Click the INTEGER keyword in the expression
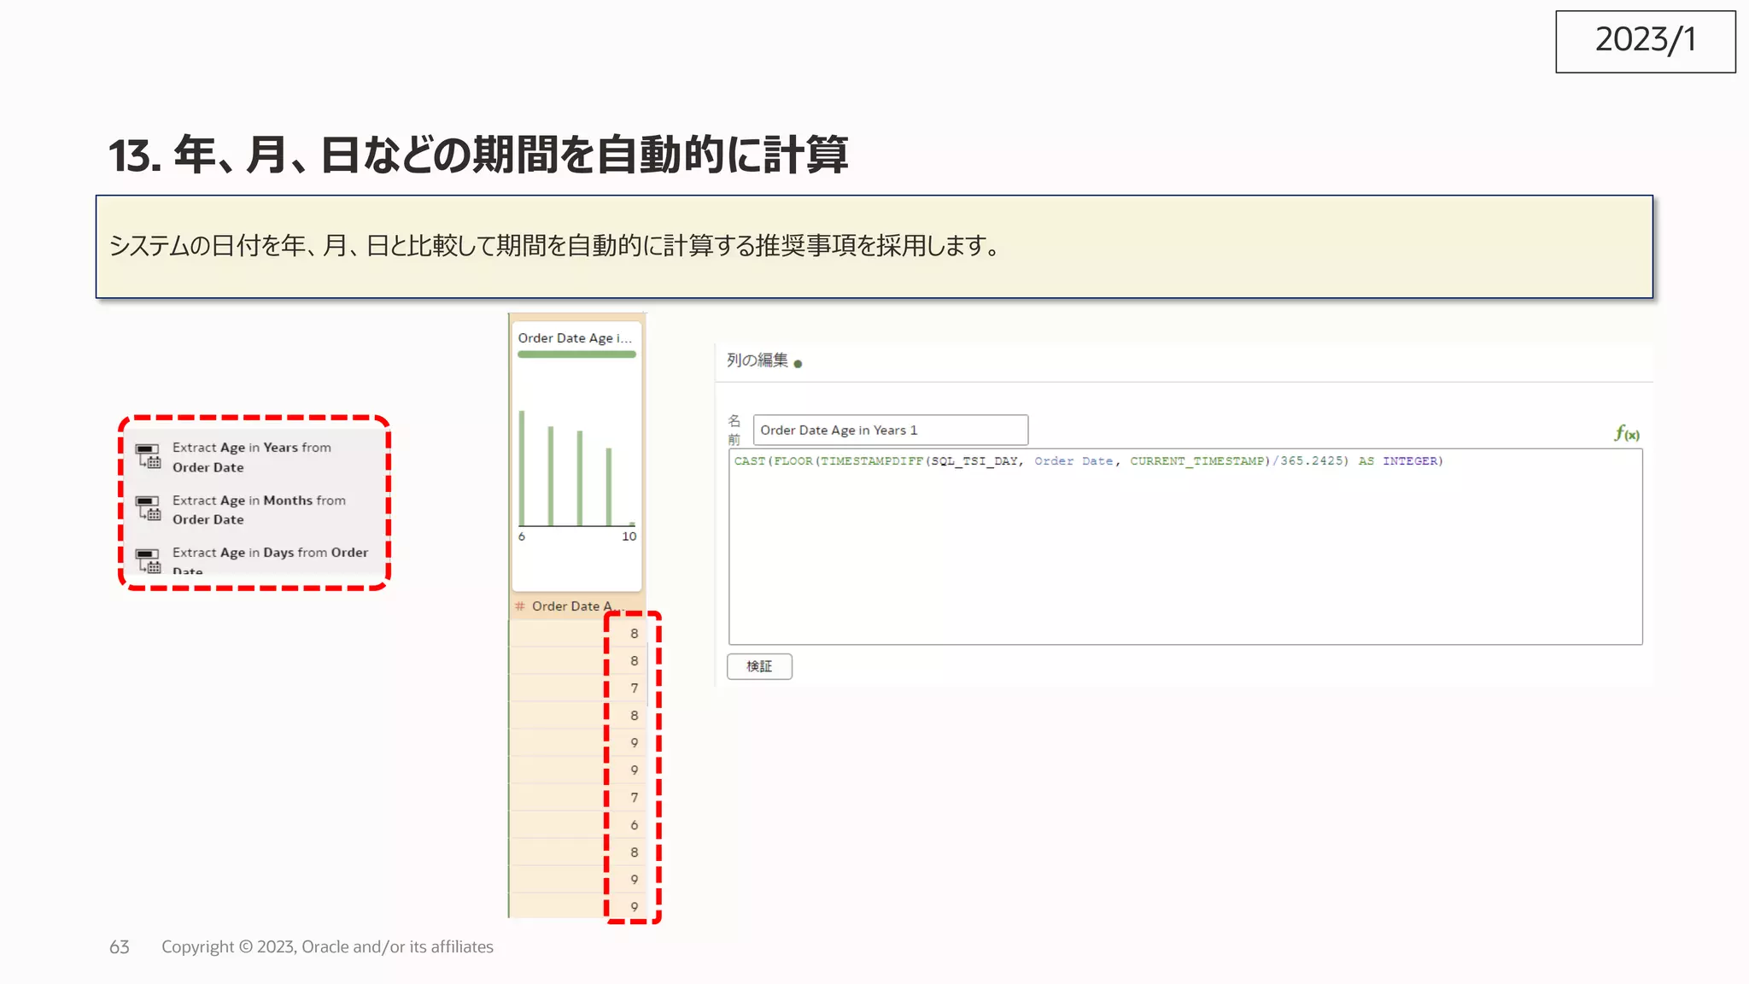 pos(1409,460)
